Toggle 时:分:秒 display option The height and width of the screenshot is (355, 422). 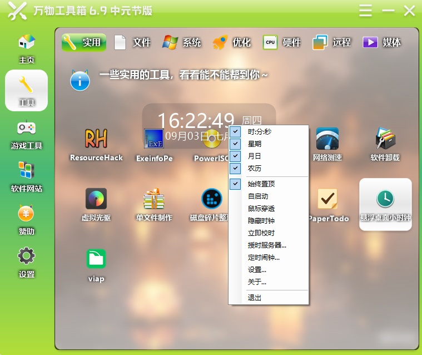tap(269, 131)
